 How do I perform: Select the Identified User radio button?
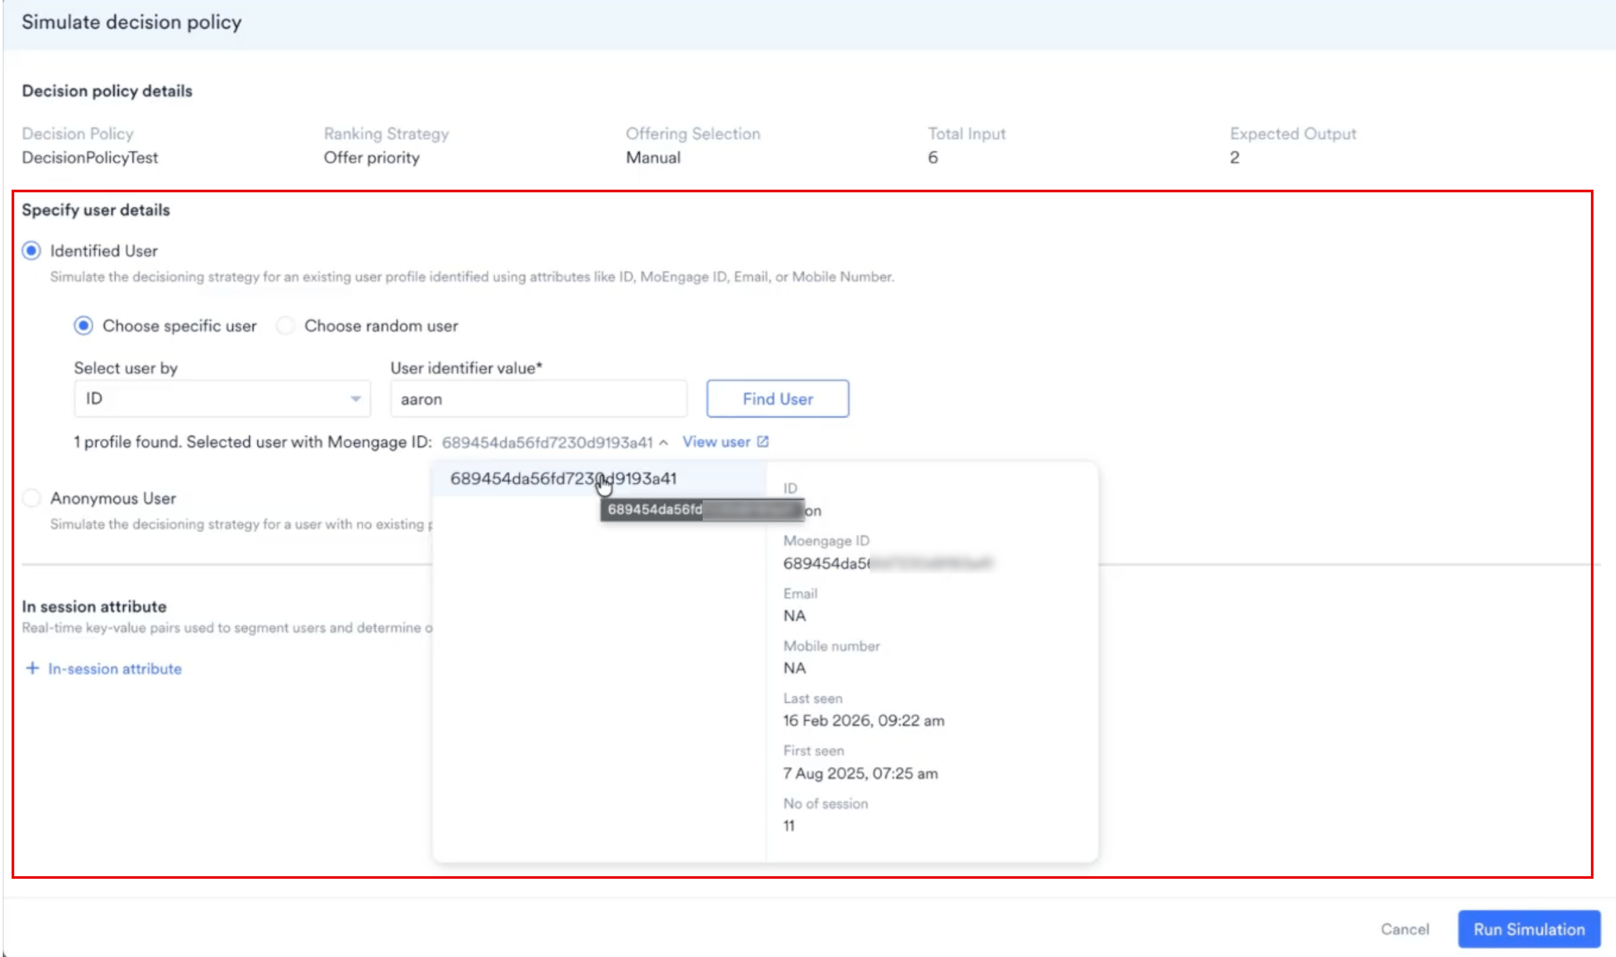pyautogui.click(x=31, y=251)
